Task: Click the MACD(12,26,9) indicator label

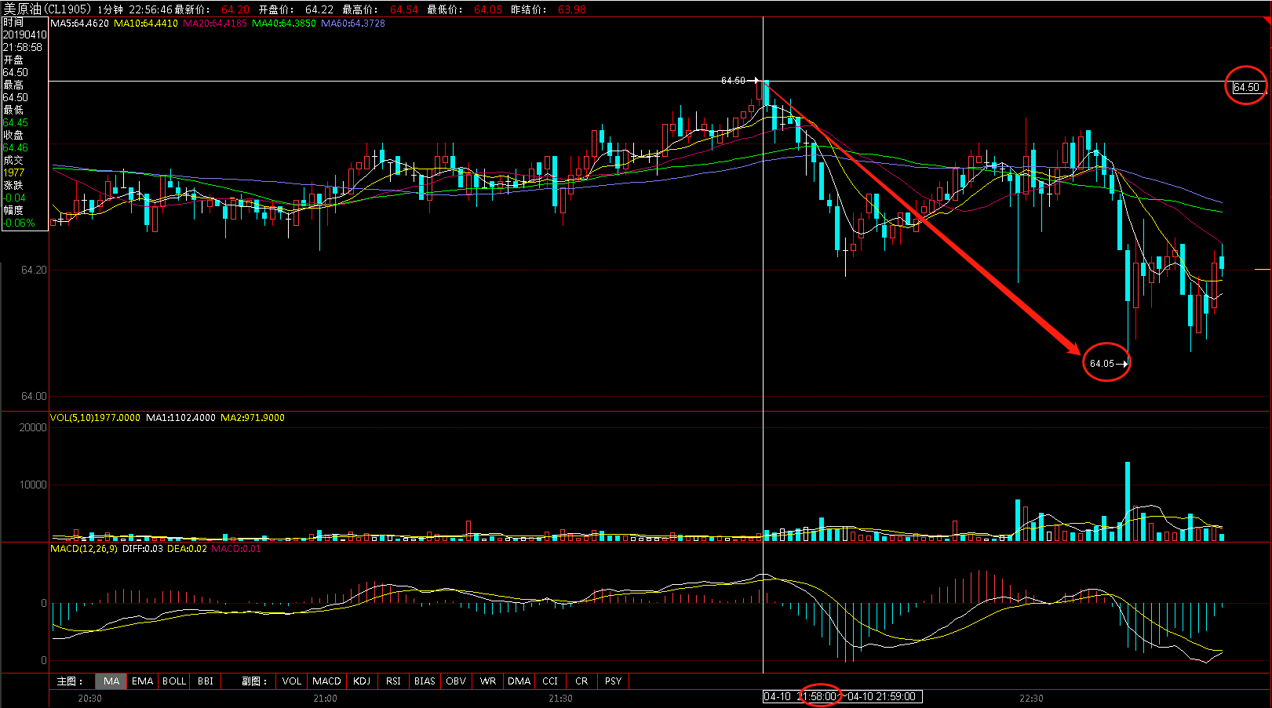Action: click(x=84, y=549)
